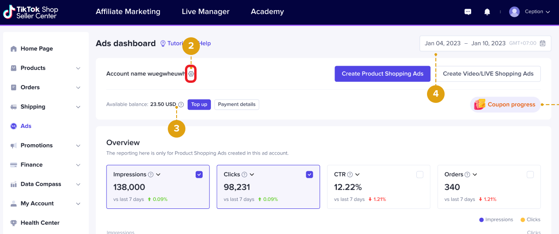Open the Coupon progress indicator
Viewport: 559px width, 234px height.
click(505, 105)
